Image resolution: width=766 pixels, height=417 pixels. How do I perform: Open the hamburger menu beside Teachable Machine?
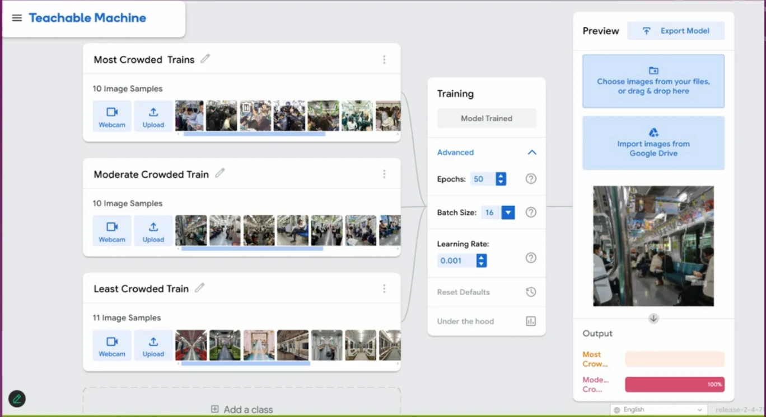pos(17,18)
